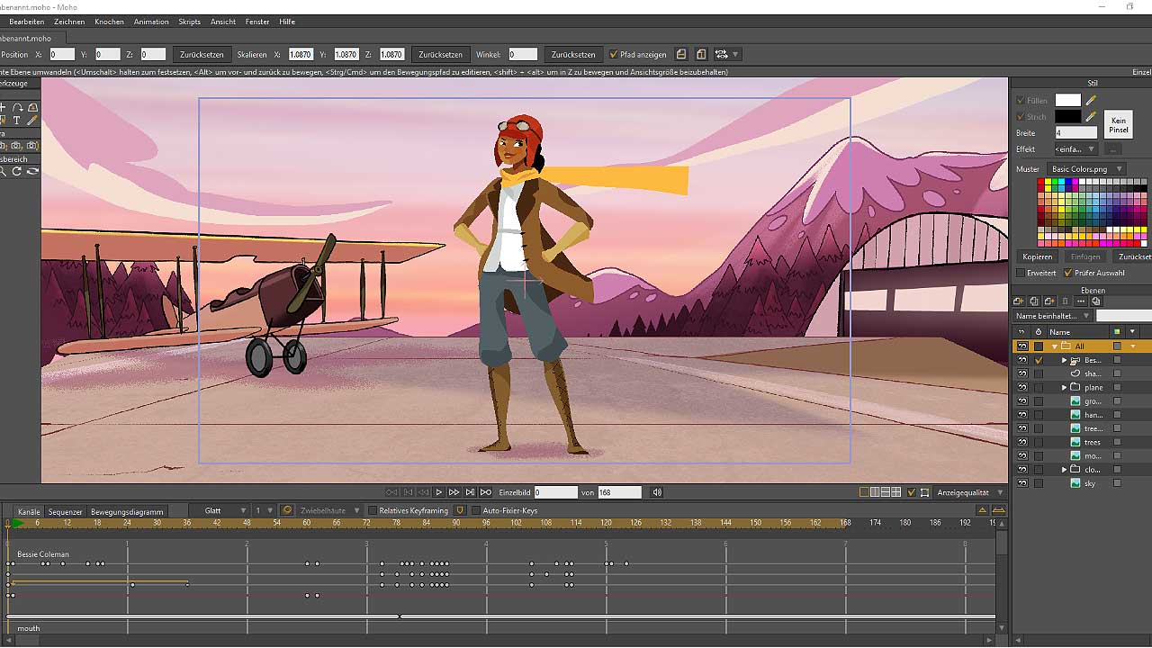Screen dimensions: 1152x648
Task: Click the Kein Pinsel button
Action: [x=1118, y=125]
